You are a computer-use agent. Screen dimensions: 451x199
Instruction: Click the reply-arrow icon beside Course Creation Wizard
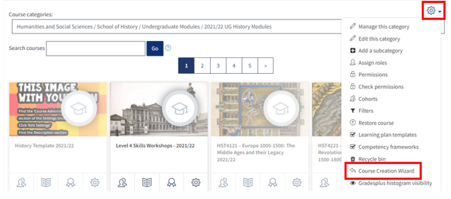353,171
